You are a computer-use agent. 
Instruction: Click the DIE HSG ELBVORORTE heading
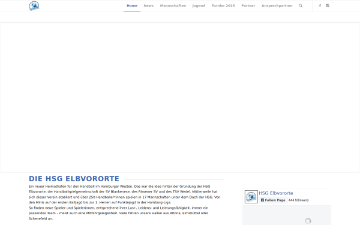[74, 179]
